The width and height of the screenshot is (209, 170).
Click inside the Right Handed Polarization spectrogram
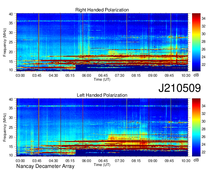coord(102,42)
